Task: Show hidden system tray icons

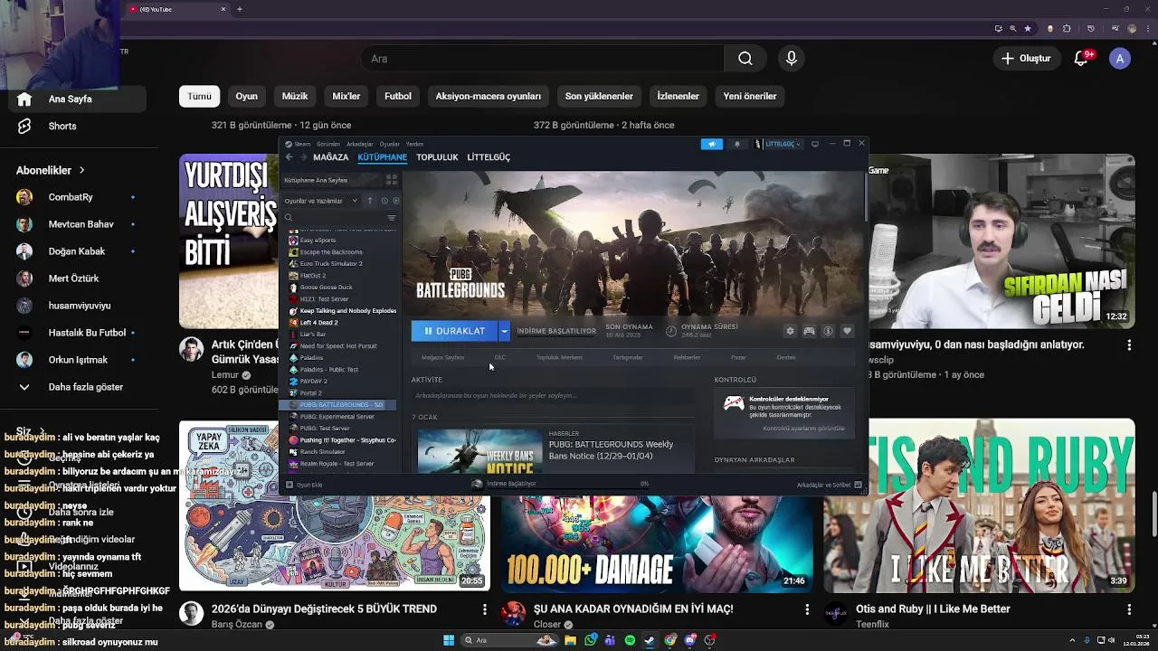Action: (x=1072, y=640)
